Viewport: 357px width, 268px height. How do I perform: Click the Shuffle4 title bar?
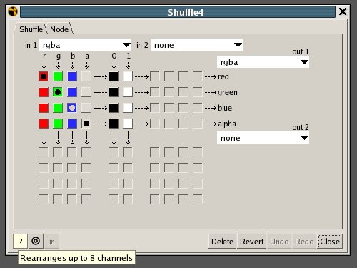[178, 12]
